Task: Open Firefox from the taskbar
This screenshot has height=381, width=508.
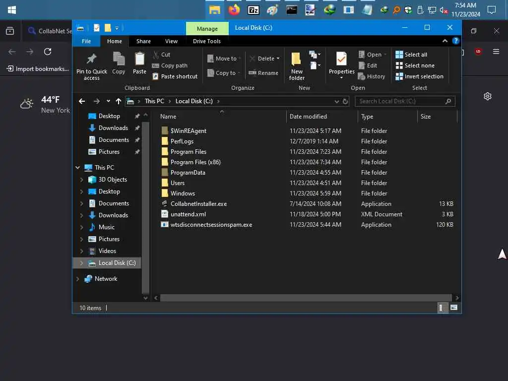Action: [x=234, y=10]
